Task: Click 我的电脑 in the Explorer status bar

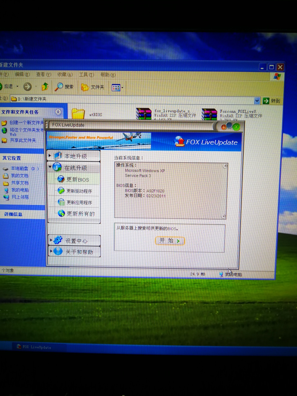Action: pyautogui.click(x=231, y=274)
